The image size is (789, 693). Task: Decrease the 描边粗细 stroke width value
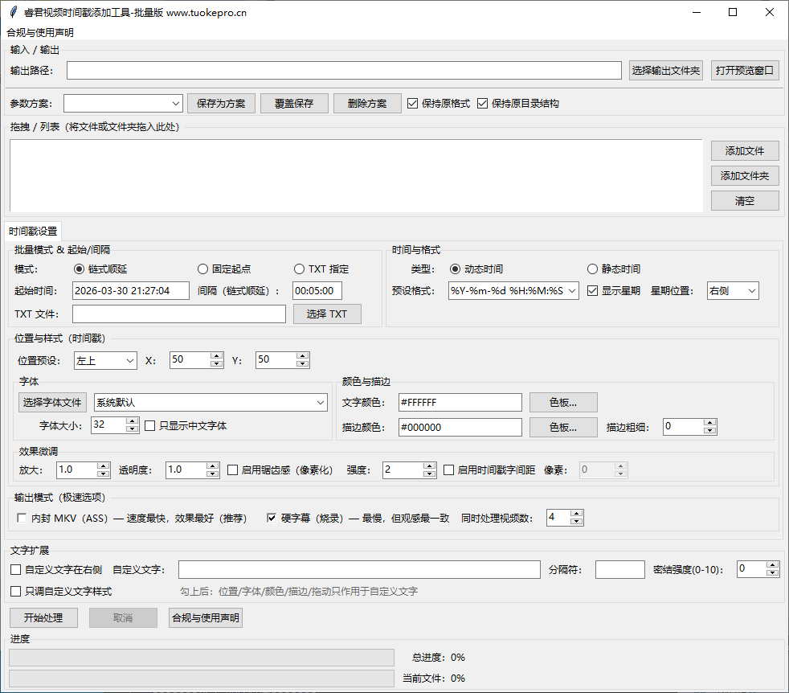point(710,431)
